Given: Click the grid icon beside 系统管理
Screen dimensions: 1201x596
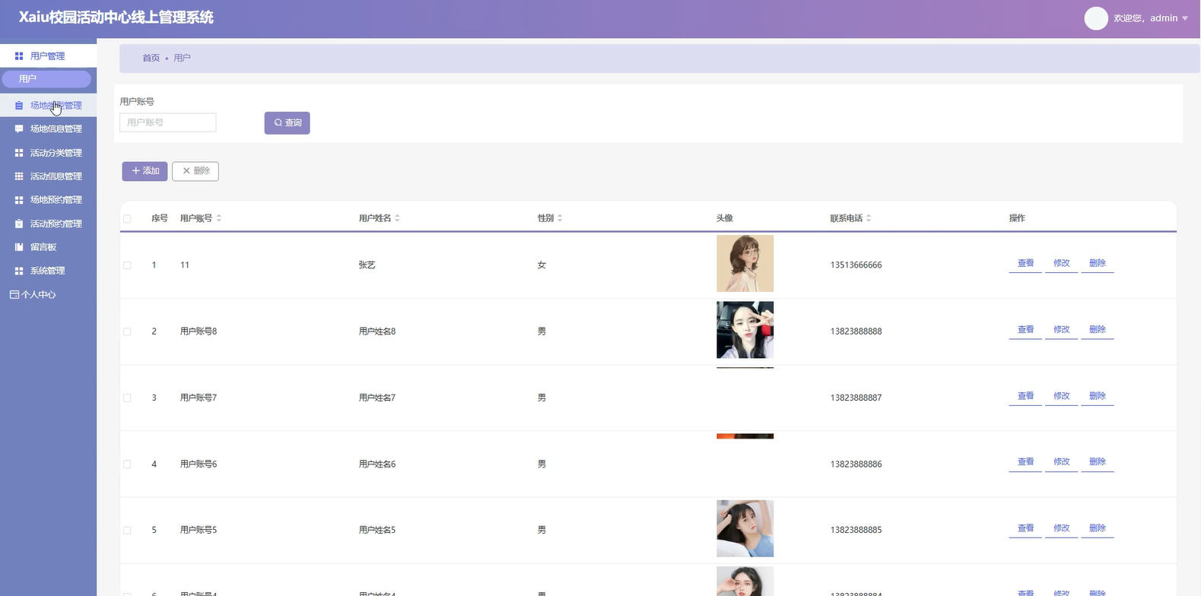Looking at the screenshot, I should pos(19,271).
